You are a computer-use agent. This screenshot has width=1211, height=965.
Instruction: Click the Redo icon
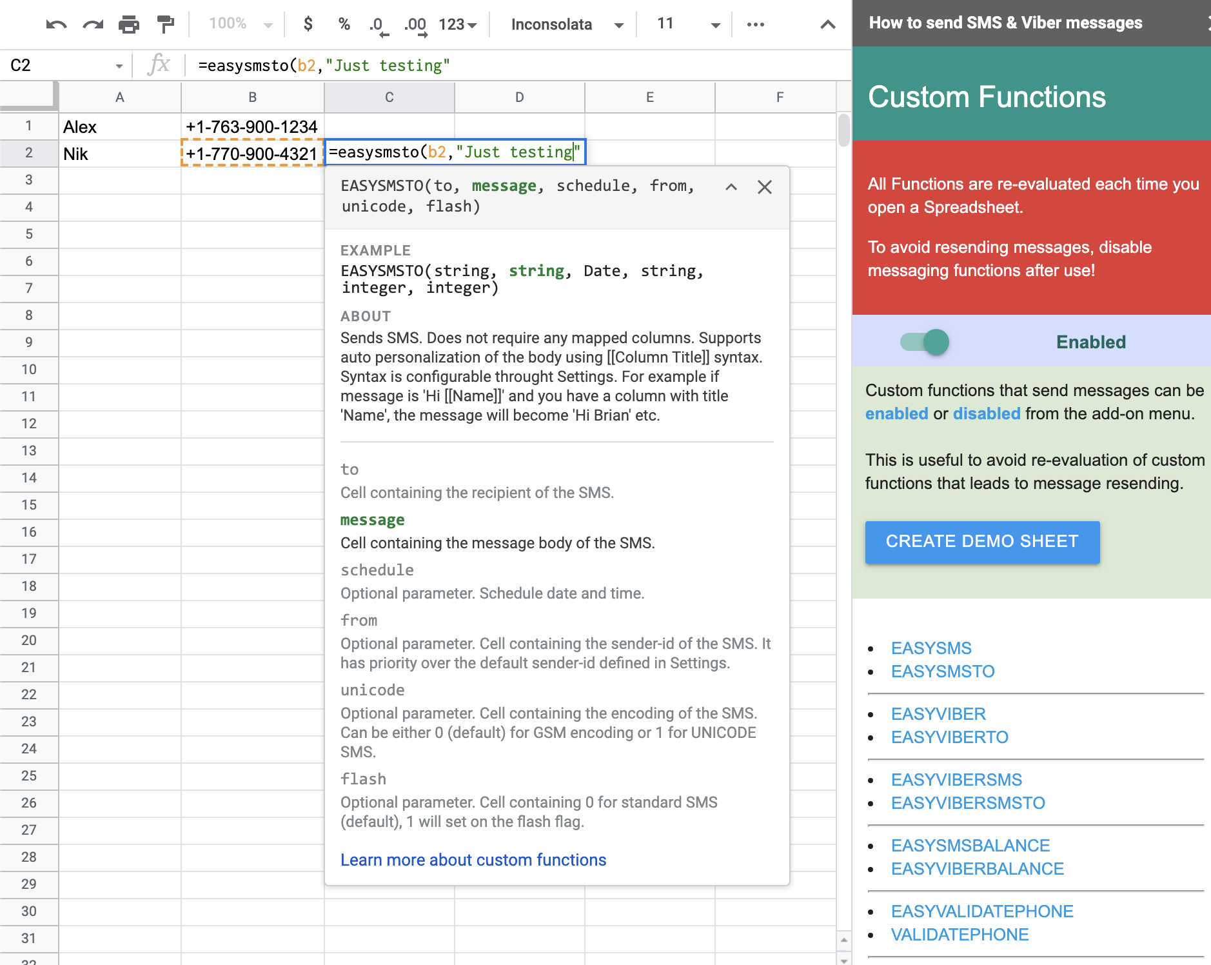[x=94, y=24]
